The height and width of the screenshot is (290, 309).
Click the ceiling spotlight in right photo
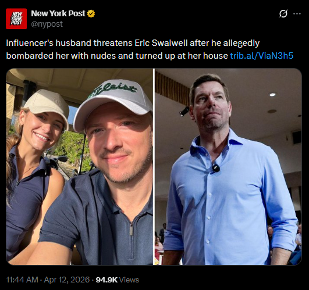[x=272, y=95]
